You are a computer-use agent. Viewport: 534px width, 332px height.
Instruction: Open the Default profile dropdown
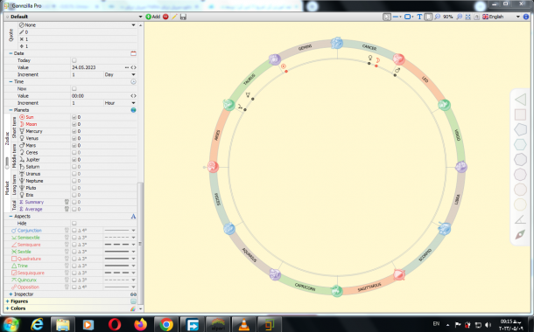74,17
